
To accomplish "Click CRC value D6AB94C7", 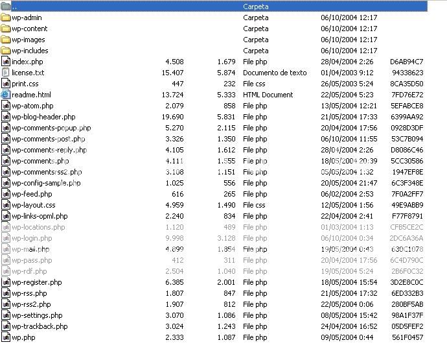I will tap(407, 62).
